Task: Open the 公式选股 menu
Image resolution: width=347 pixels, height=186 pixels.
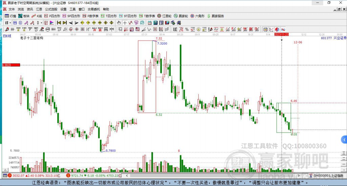Action: [51, 9]
